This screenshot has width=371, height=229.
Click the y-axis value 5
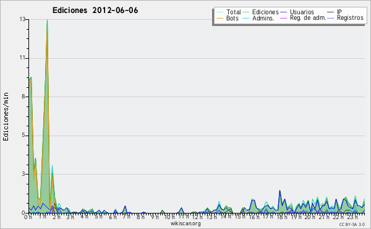[23, 135]
